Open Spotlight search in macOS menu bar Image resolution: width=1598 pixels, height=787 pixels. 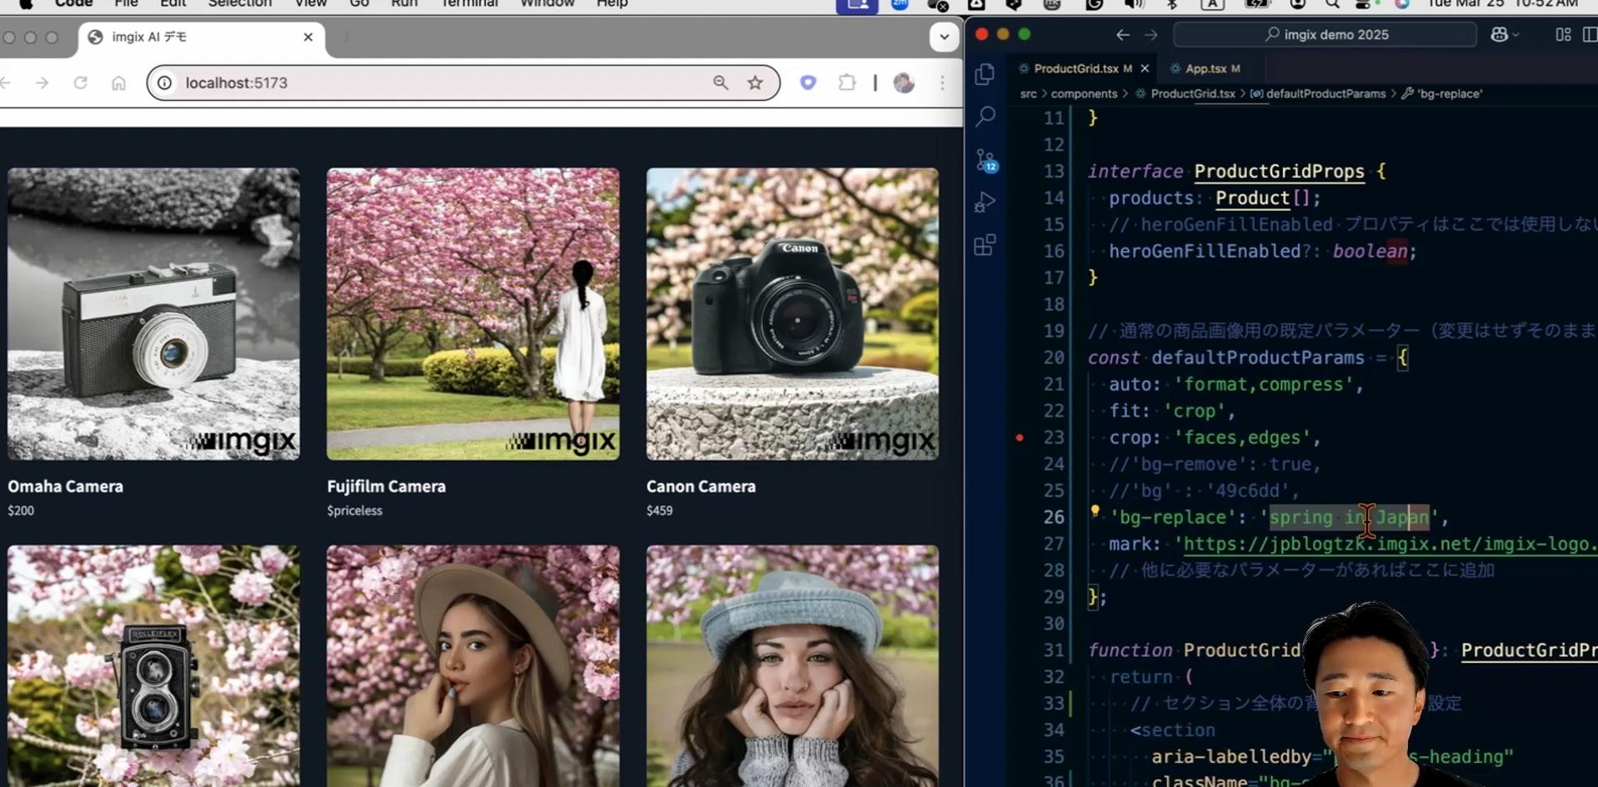[1332, 4]
